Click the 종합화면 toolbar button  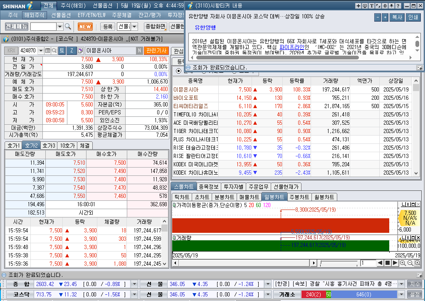click(x=156, y=26)
